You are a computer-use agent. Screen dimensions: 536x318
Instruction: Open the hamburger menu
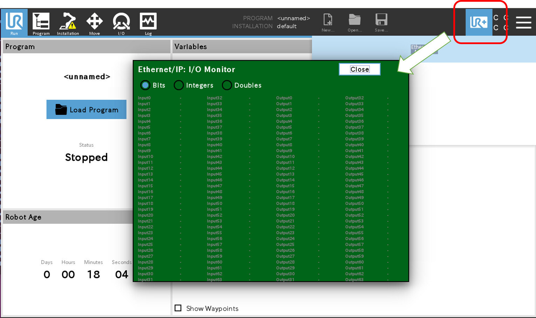pyautogui.click(x=524, y=22)
